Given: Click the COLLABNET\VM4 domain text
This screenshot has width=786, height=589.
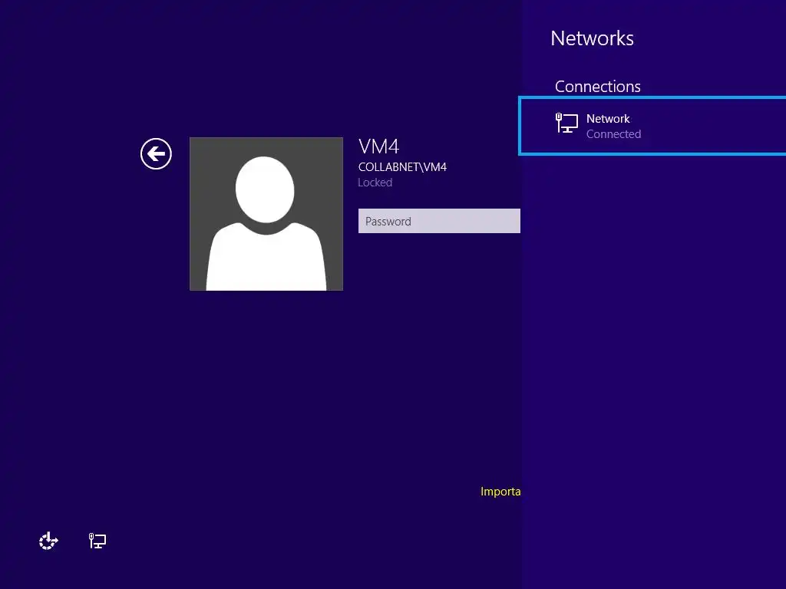Looking at the screenshot, I should point(402,167).
